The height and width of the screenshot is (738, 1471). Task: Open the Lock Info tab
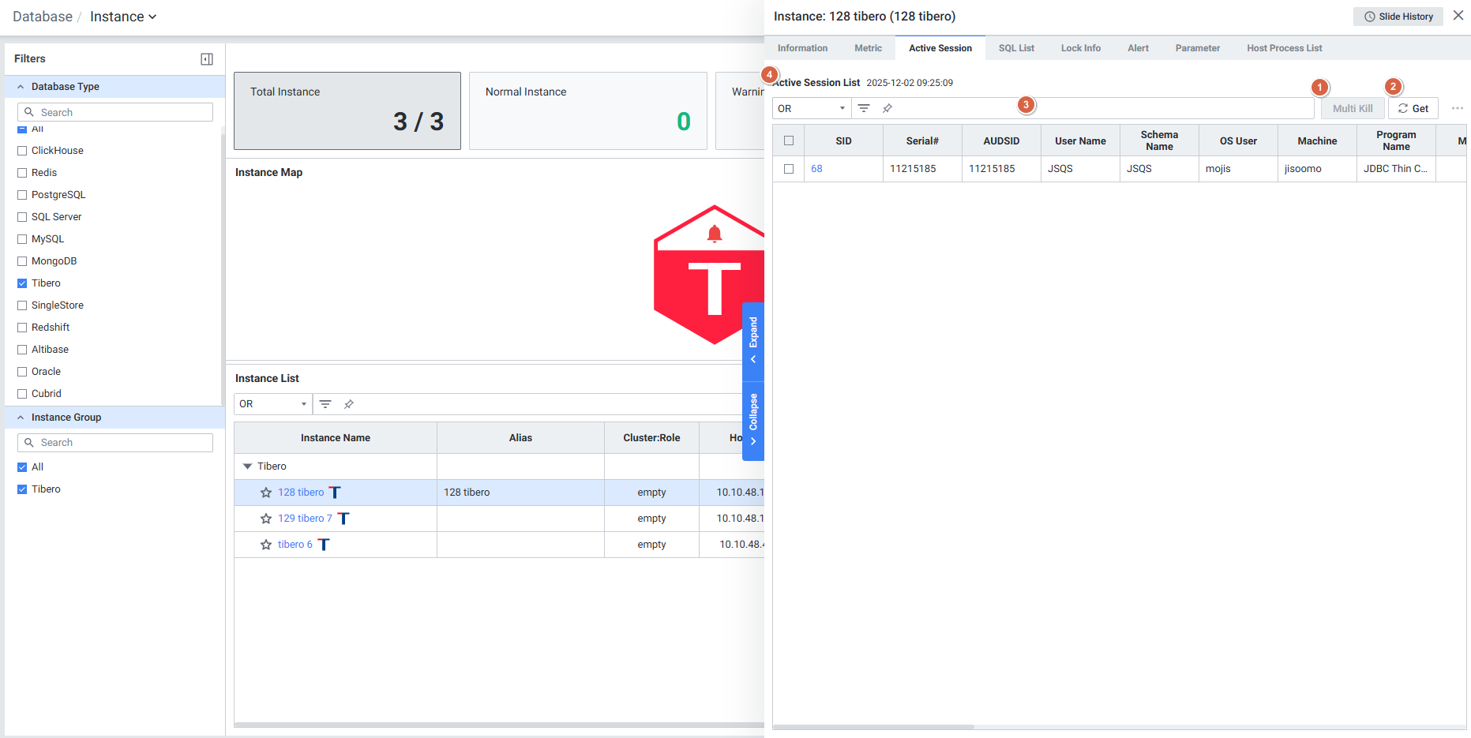click(x=1080, y=48)
